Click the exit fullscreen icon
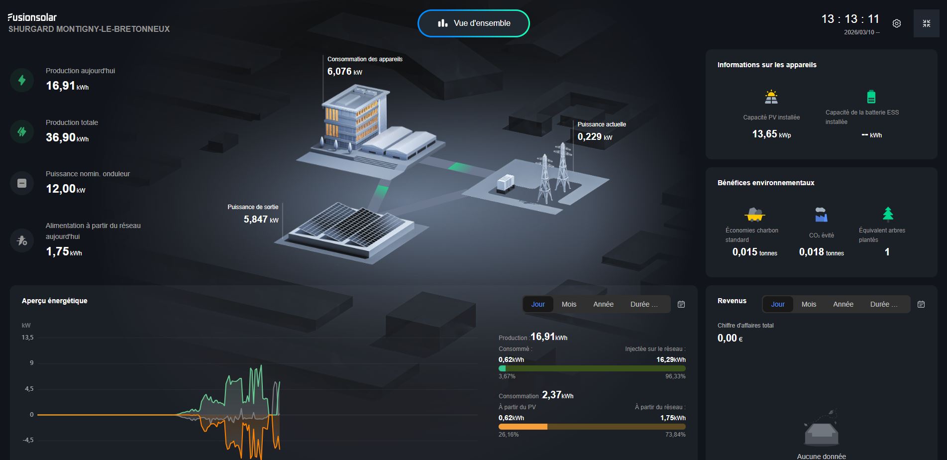 coord(926,23)
